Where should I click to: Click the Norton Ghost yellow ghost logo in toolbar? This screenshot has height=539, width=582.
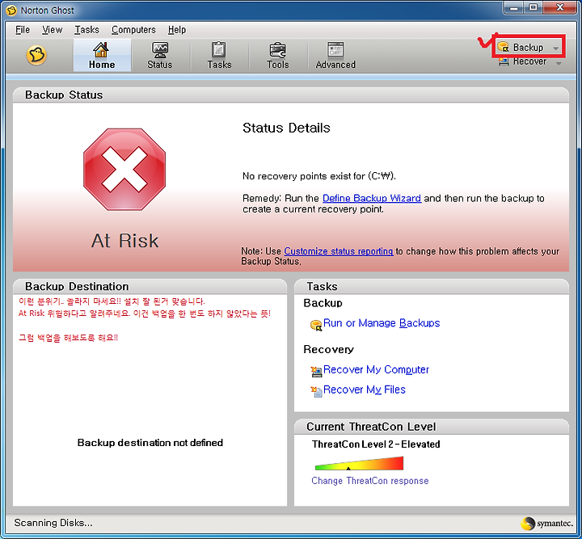click(36, 56)
